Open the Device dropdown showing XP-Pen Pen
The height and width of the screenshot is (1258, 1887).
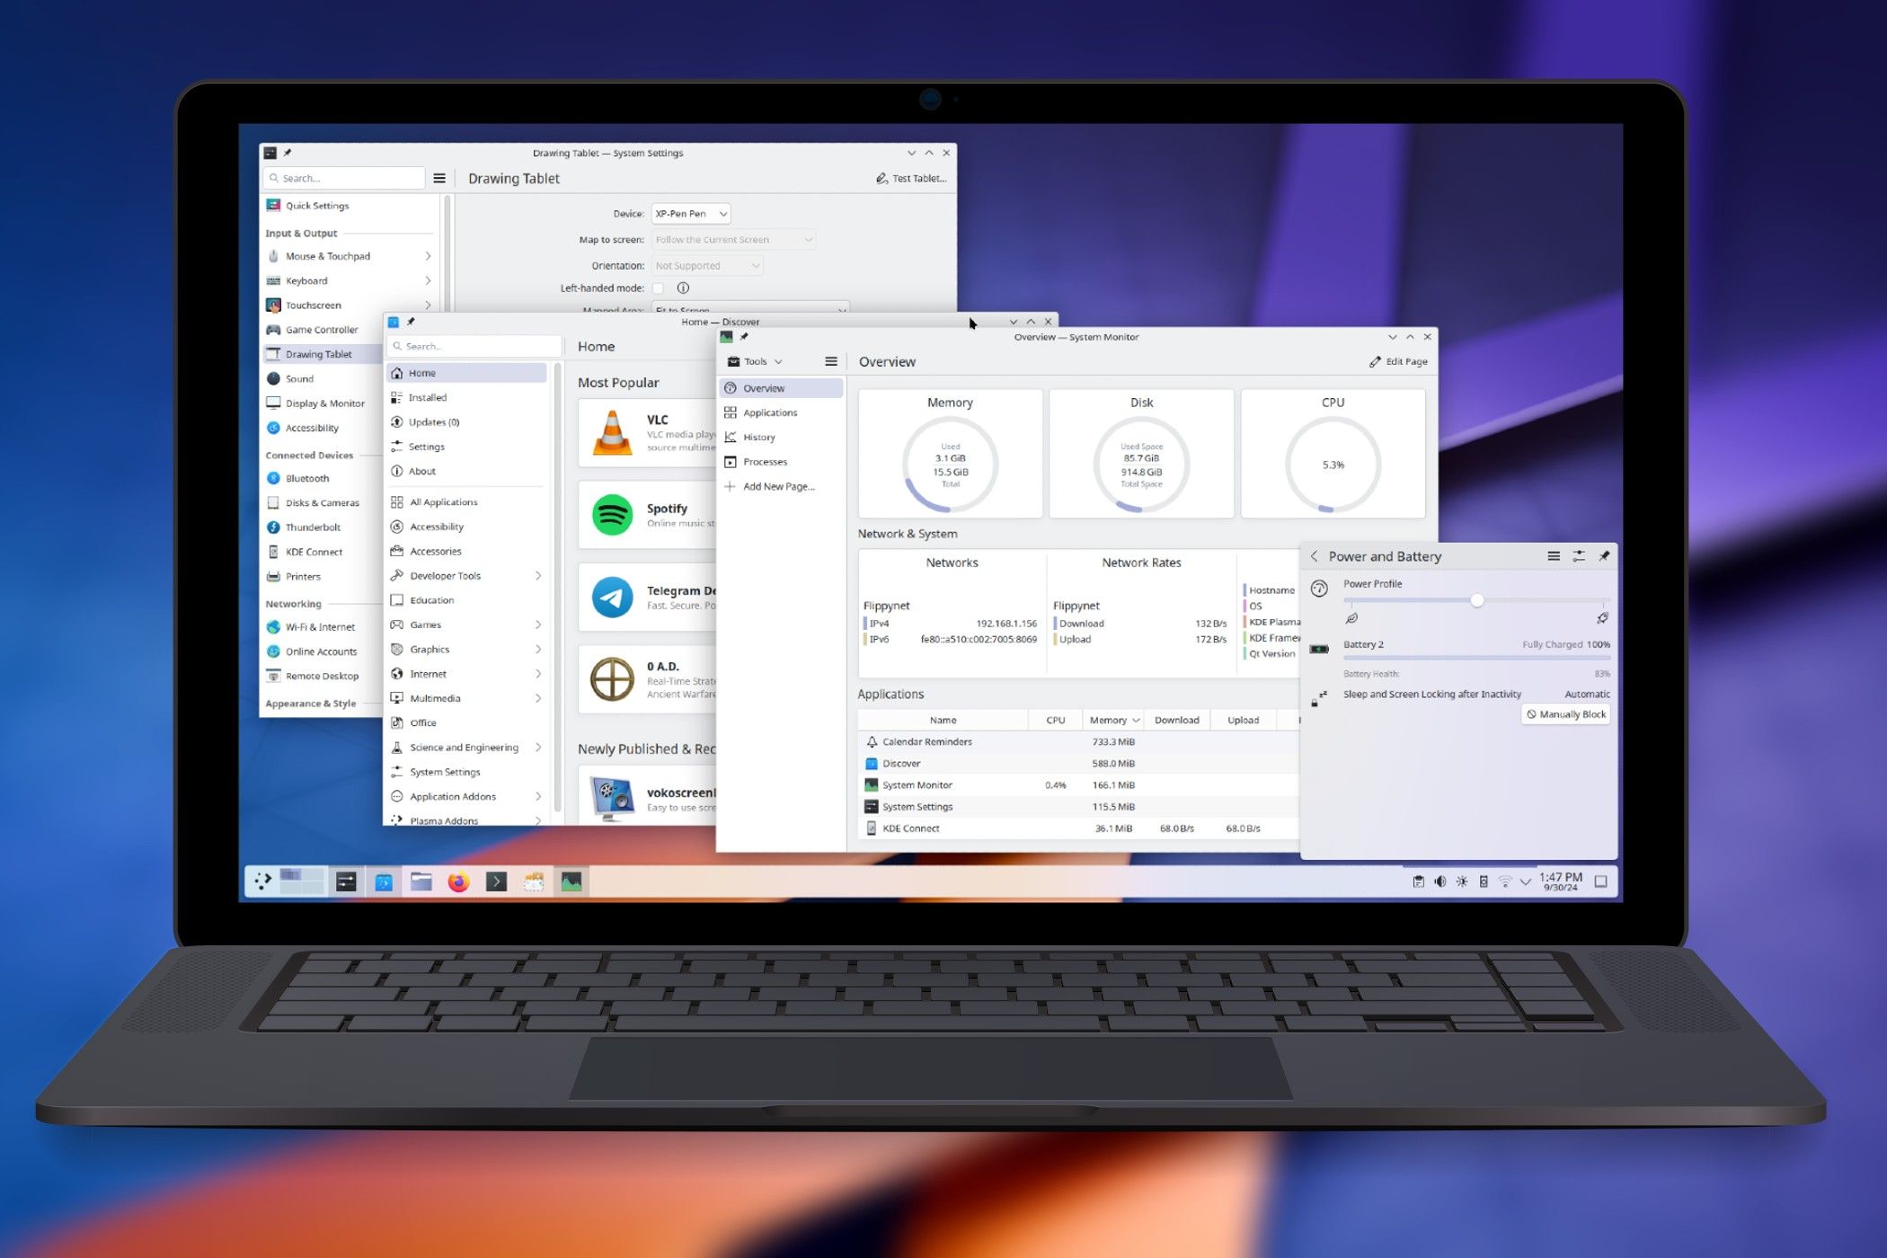click(690, 214)
